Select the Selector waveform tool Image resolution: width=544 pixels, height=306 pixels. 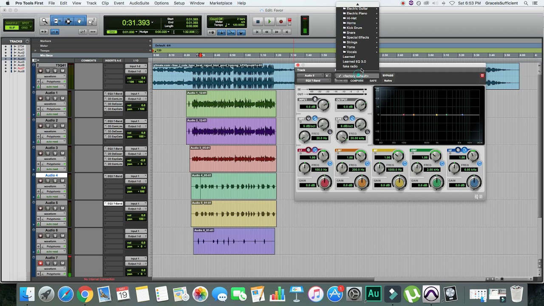click(x=68, y=21)
